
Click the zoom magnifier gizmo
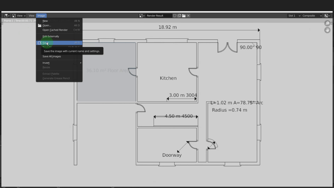[327, 23]
